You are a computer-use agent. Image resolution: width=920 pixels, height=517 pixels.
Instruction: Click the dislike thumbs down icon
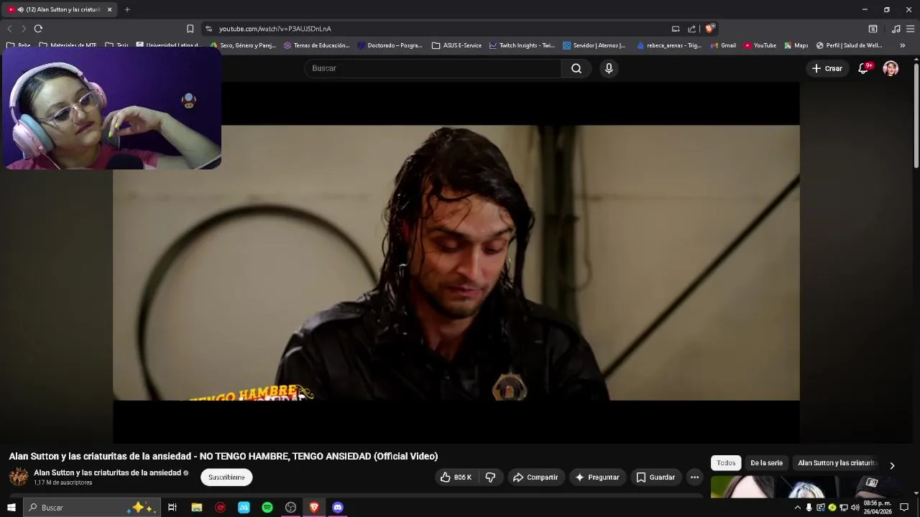(490, 478)
